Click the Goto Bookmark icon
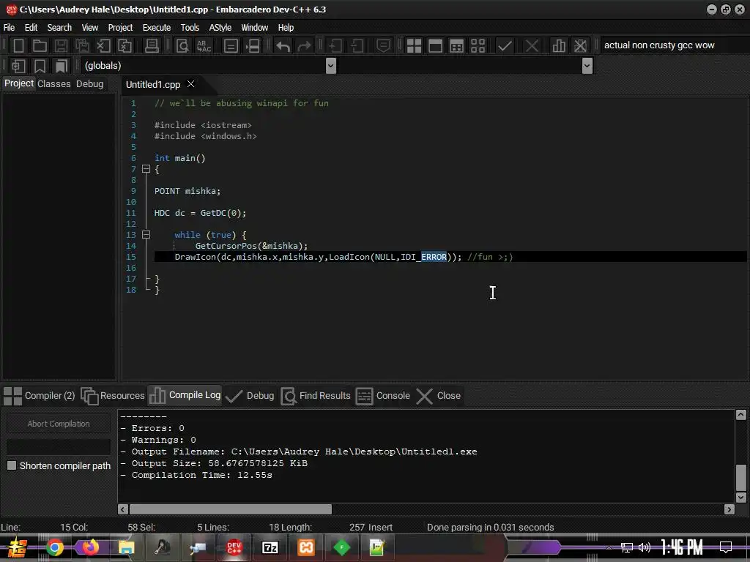The width and height of the screenshot is (750, 562). (x=62, y=66)
